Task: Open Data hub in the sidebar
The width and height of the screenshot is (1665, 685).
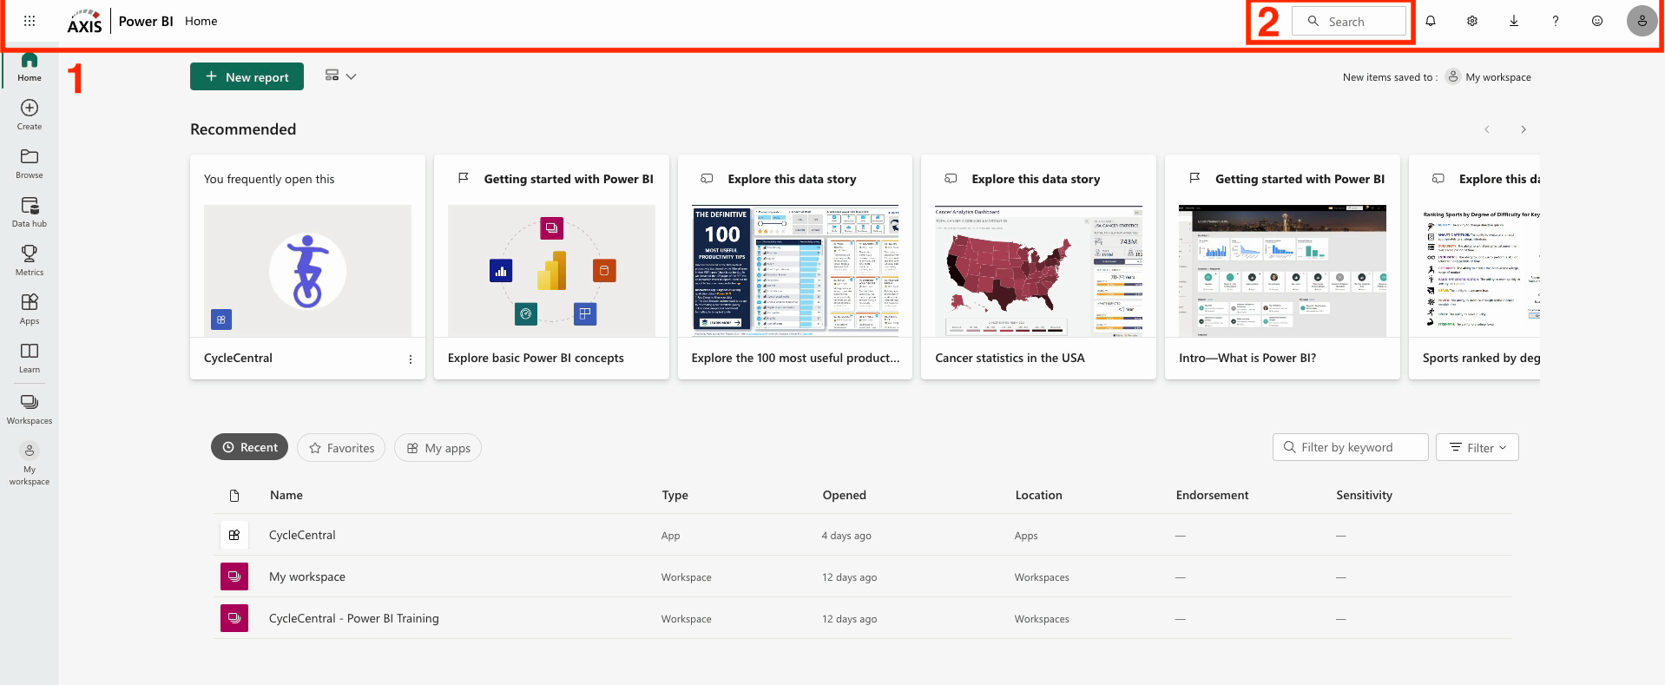Action: point(30,212)
